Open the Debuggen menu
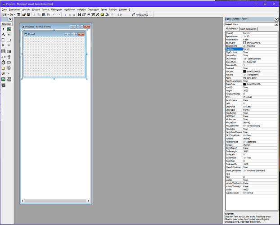The height and width of the screenshot is (225, 280). [x=57, y=9]
